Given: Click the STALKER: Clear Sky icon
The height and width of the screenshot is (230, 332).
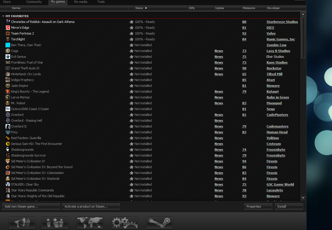Looking at the screenshot, I should pos(8,184).
